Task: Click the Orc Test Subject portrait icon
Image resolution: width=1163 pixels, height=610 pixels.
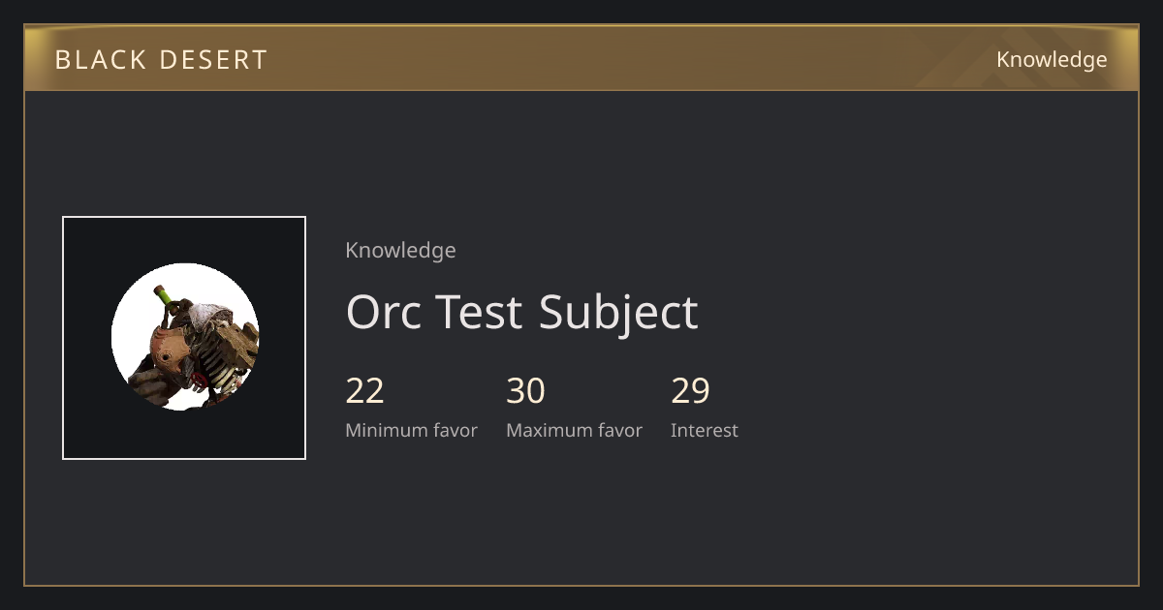Action: [185, 337]
